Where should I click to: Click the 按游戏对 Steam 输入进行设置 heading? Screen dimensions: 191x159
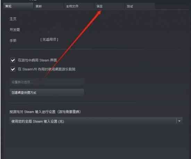coord(45,112)
